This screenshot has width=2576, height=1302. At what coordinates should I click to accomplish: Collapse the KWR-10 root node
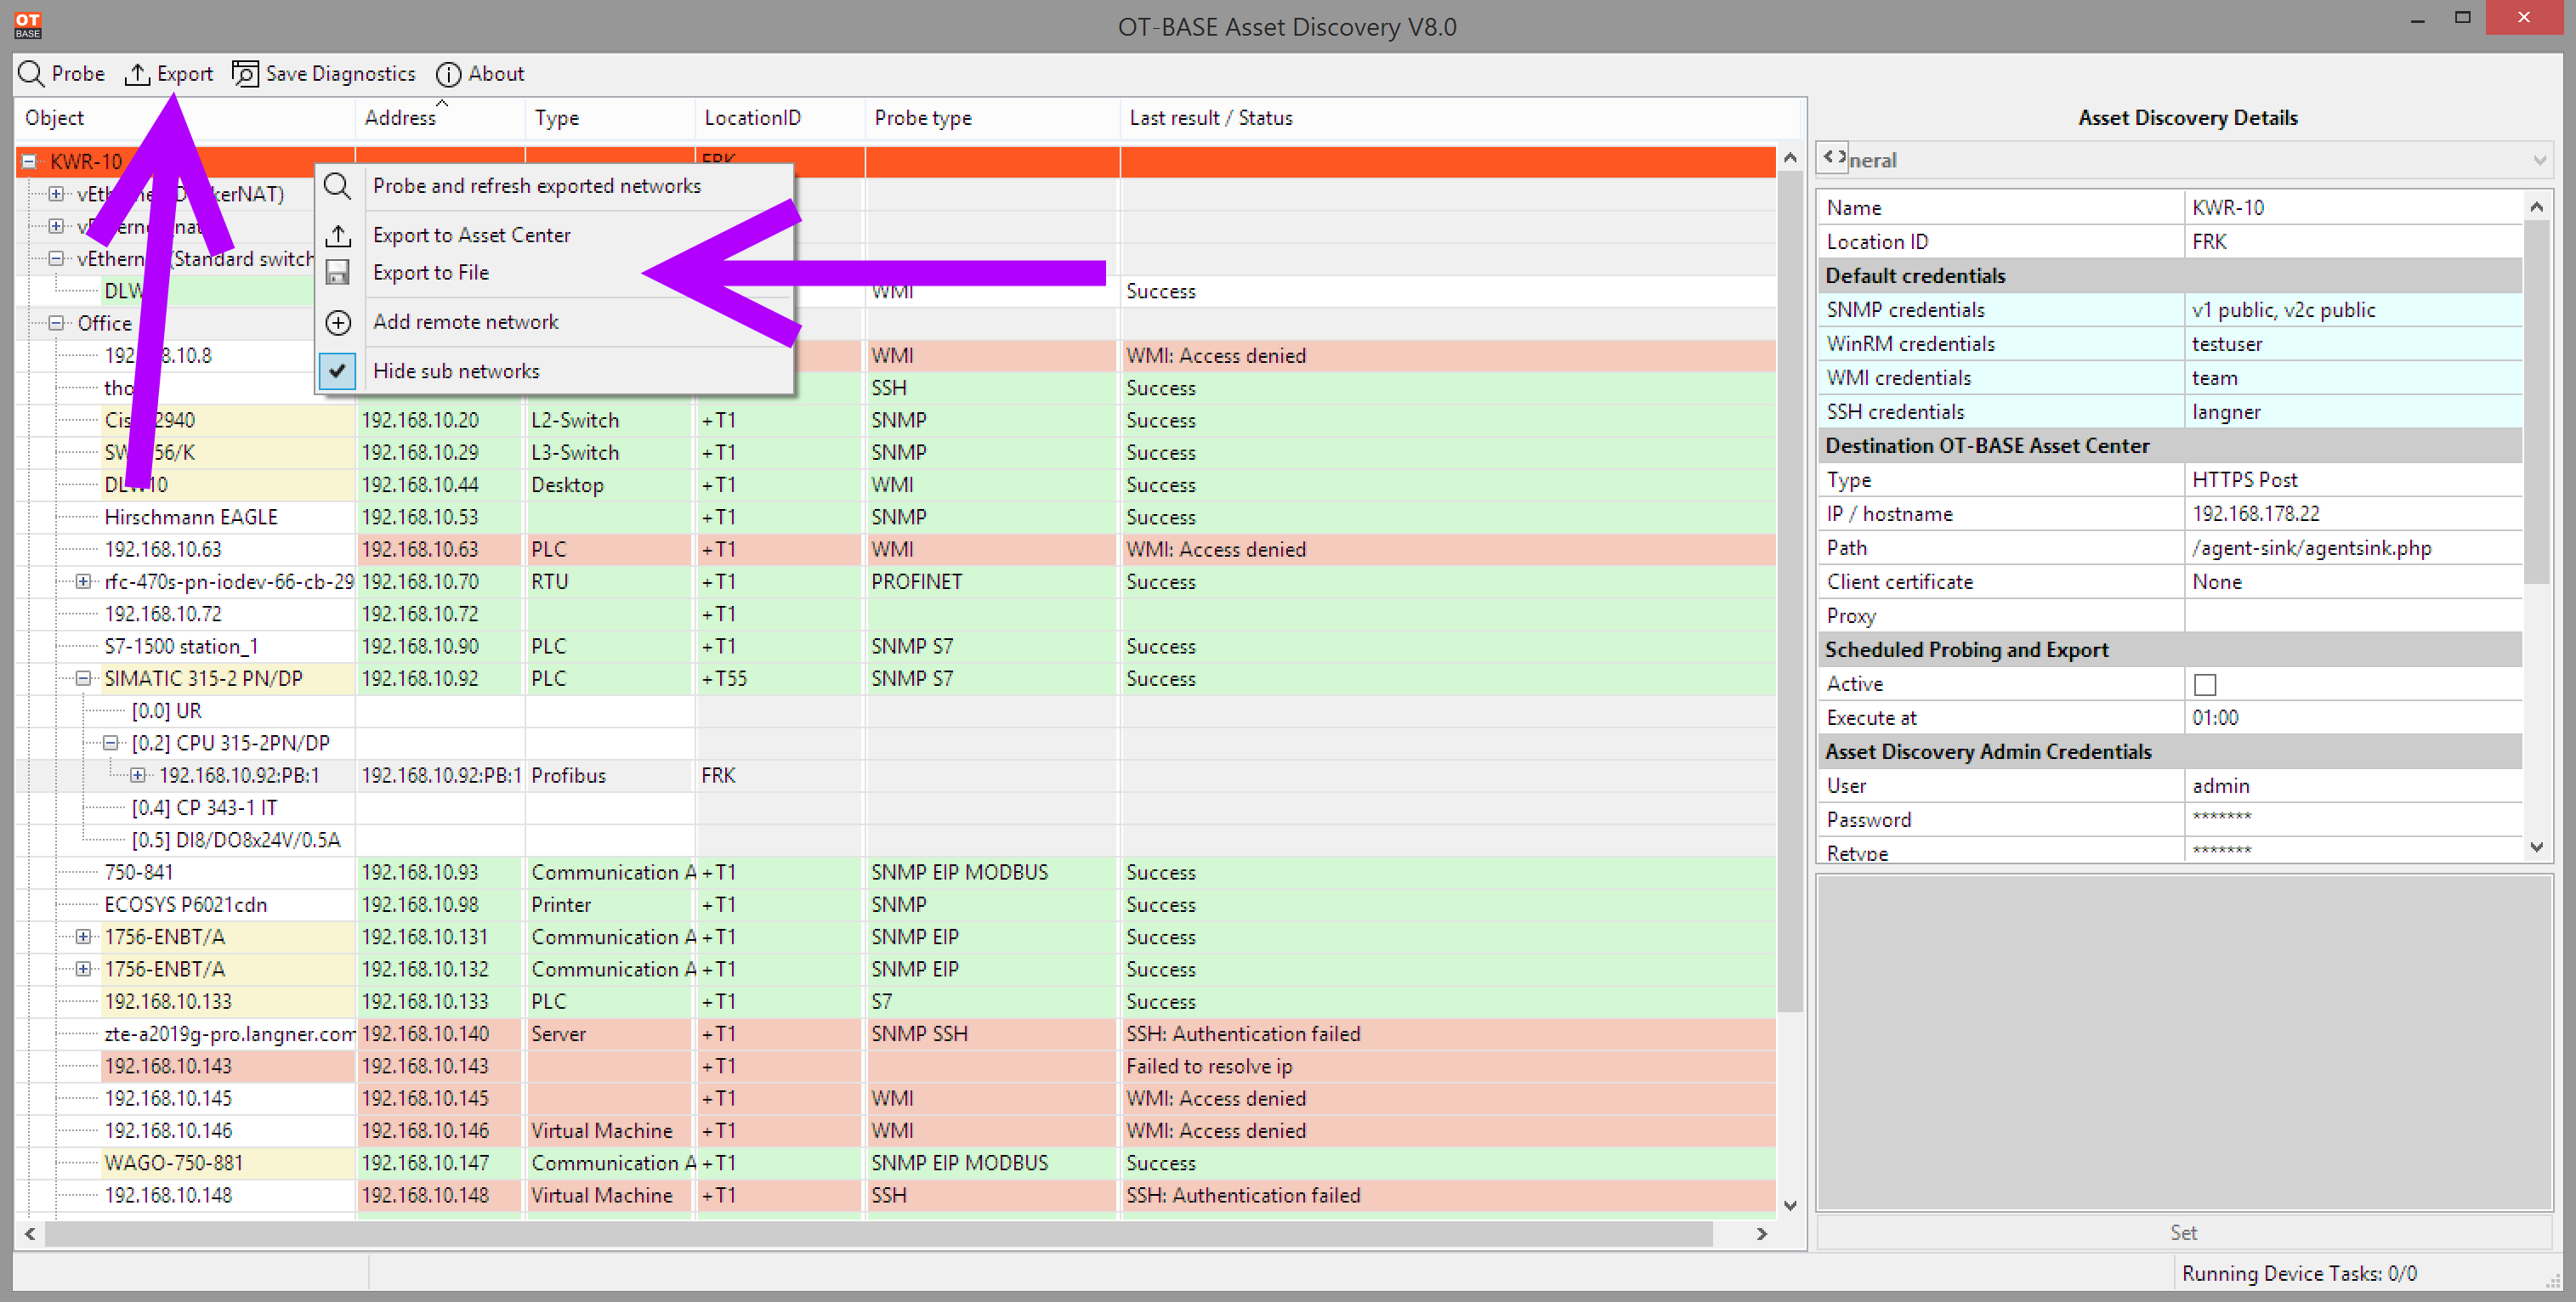pyautogui.click(x=29, y=161)
